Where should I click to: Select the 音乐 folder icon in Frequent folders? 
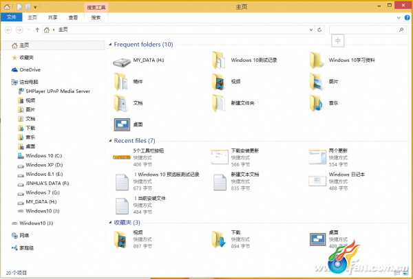click(x=316, y=103)
